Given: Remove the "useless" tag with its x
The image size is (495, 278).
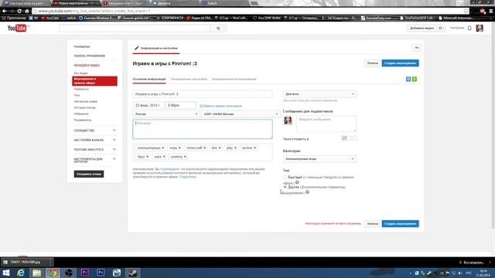Looking at the screenshot, I should pyautogui.click(x=186, y=157).
